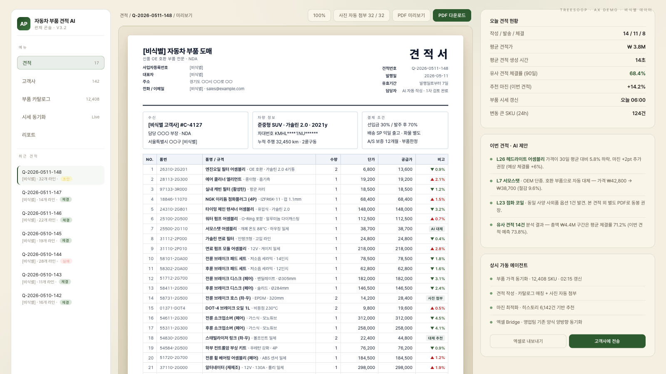
Task: Click the 차량 정보 card 준중형 SUV
Action: pyautogui.click(x=305, y=130)
